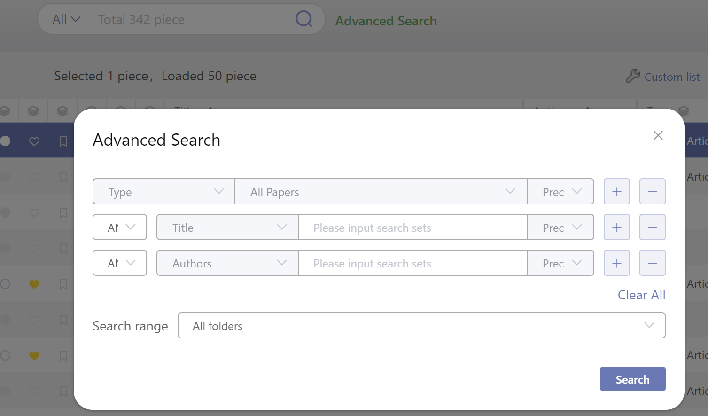Remove the Title condition row
Viewport: 708px width, 416px height.
[x=652, y=227]
